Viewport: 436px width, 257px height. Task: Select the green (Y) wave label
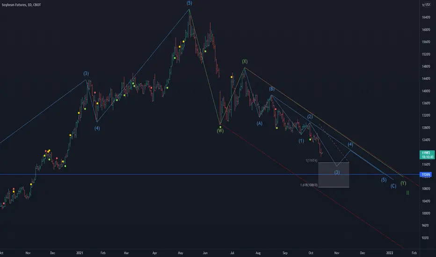pyautogui.click(x=403, y=183)
